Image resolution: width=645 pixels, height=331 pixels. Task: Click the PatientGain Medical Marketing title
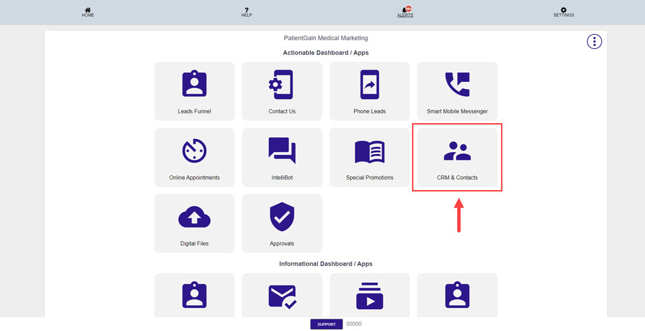point(326,38)
